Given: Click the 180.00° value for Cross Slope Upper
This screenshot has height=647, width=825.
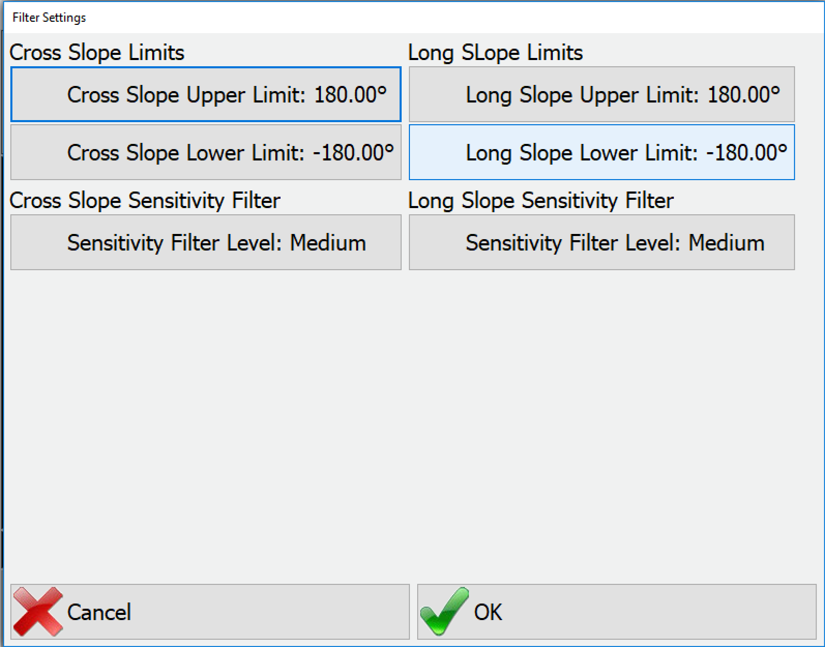Looking at the screenshot, I should [x=350, y=95].
